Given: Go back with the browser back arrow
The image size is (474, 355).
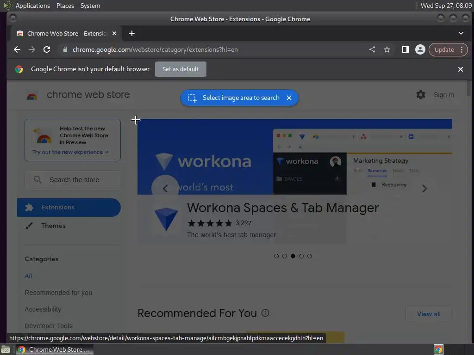Looking at the screenshot, I should tap(17, 49).
